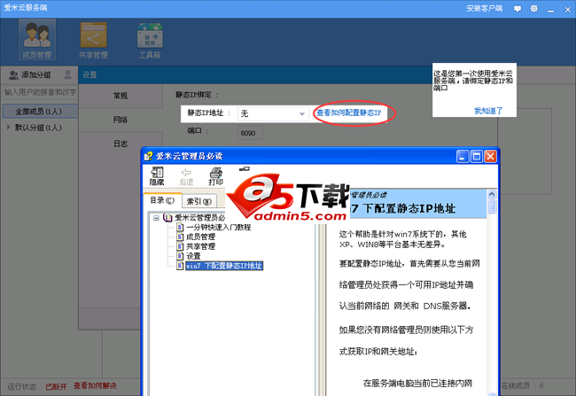Image resolution: width=576 pixels, height=396 pixels.
Task: Switch to the 日志 settings tab
Action: [x=121, y=144]
